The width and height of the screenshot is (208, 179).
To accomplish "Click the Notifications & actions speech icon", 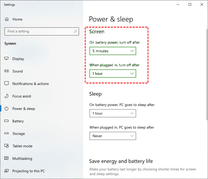I will [6, 83].
